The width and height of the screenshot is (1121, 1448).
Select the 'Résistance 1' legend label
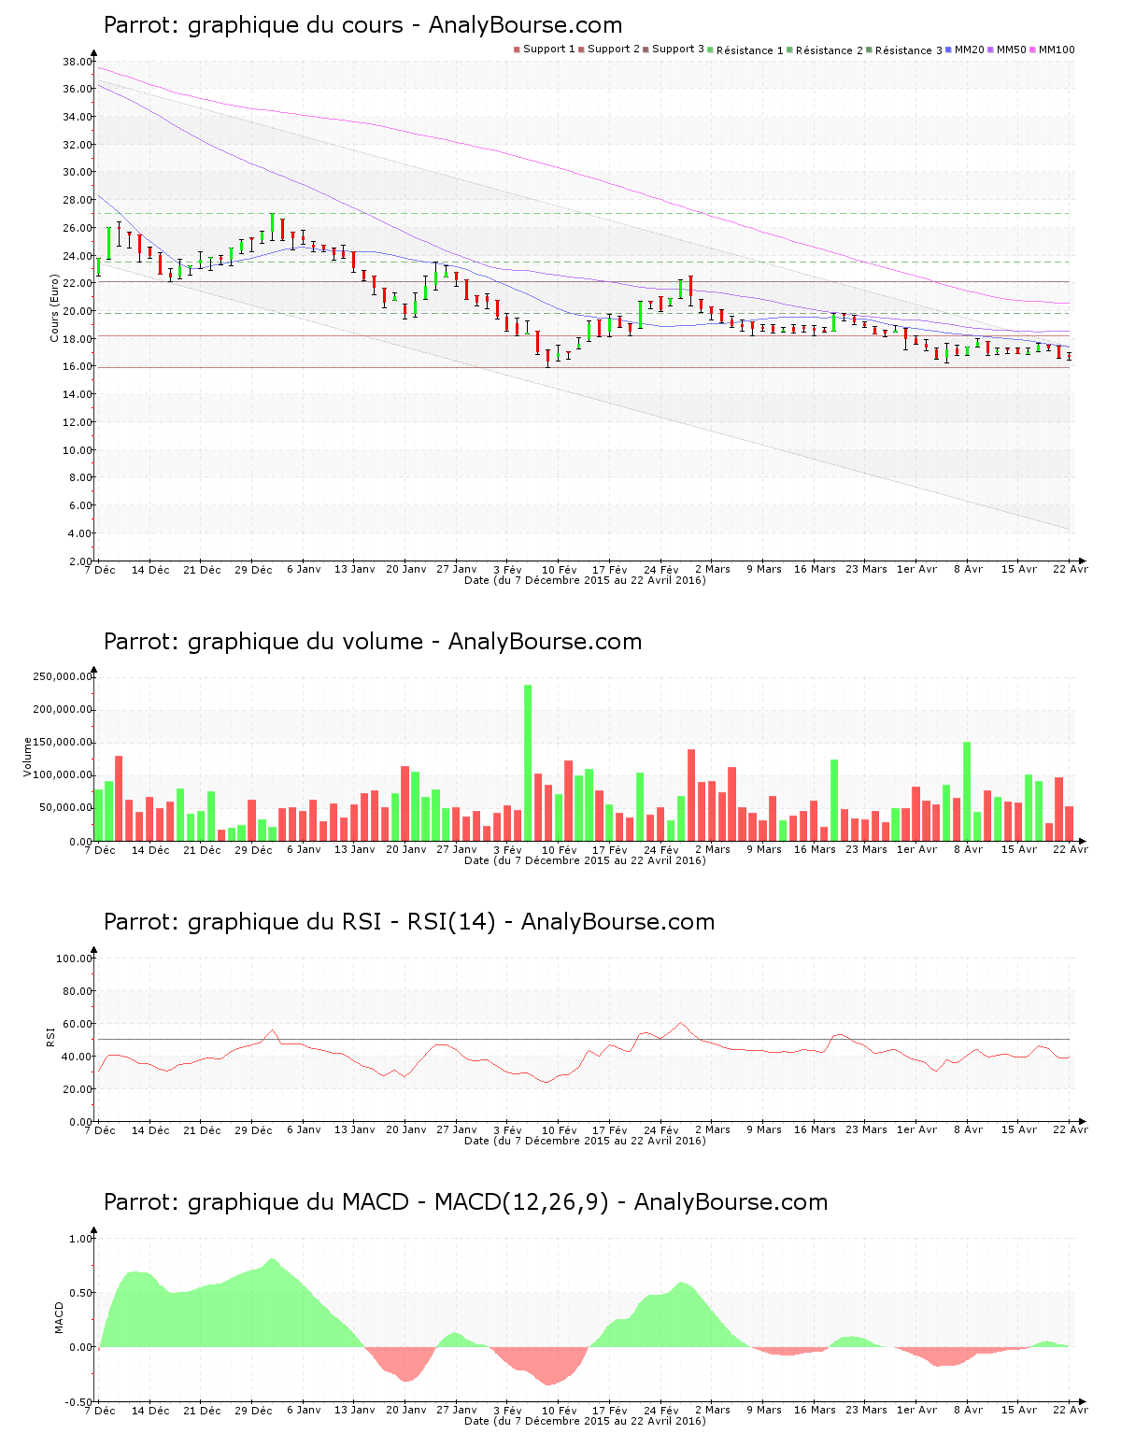pos(750,50)
